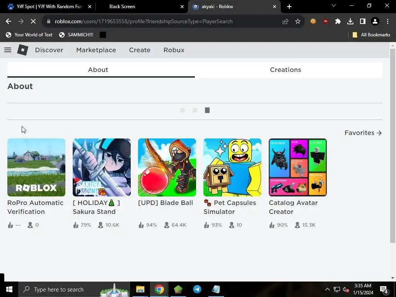The height and width of the screenshot is (297, 396).
Task: Click the Pet Capsules Simulator thumbnail
Action: tap(232, 167)
